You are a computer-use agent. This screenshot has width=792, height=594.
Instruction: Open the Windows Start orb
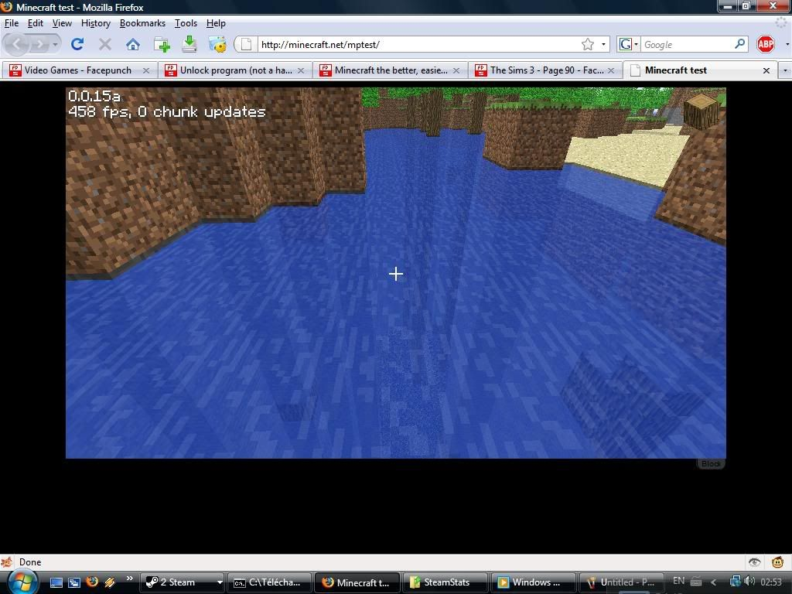(x=22, y=582)
